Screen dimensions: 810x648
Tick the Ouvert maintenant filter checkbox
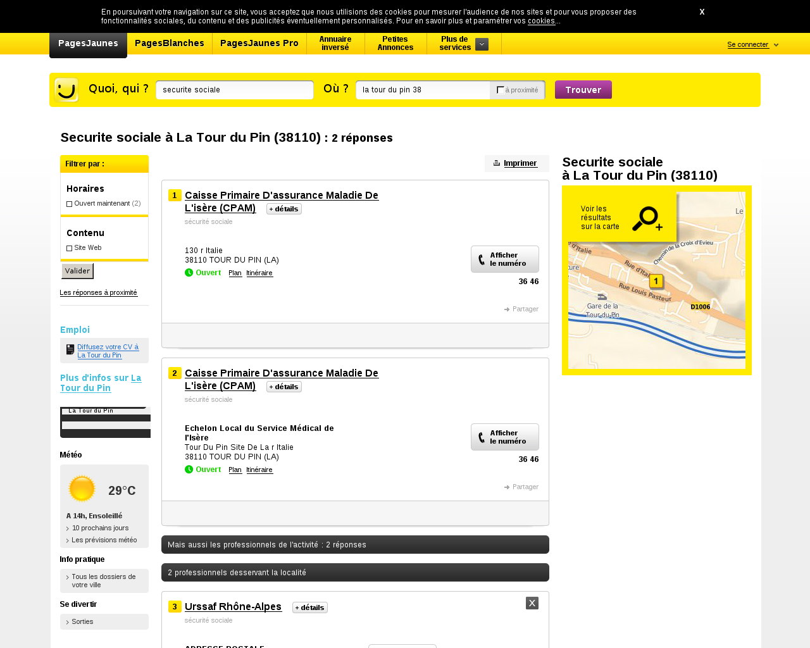click(70, 204)
